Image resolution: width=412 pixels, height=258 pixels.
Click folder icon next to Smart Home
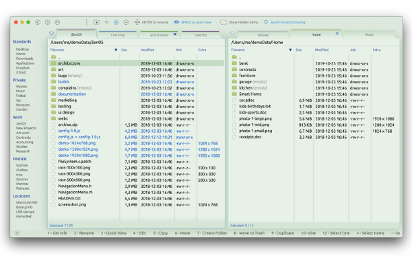(x=234, y=94)
